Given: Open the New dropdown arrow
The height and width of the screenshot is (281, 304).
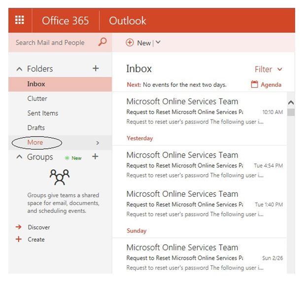Looking at the screenshot, I should pyautogui.click(x=158, y=42).
